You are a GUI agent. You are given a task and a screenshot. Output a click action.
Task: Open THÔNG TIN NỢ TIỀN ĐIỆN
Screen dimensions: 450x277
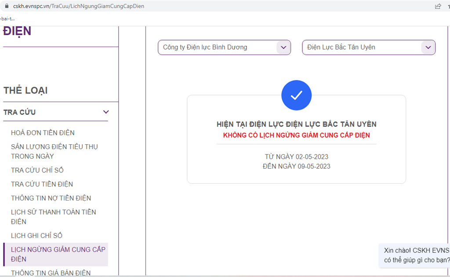tap(51, 198)
